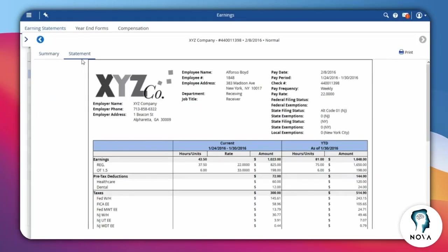448x252 pixels.
Task: Click the Dental deduction row
Action: (x=230, y=187)
